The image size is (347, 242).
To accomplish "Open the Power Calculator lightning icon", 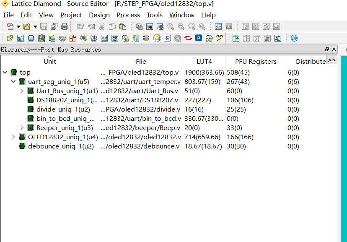I will [x=136, y=38].
